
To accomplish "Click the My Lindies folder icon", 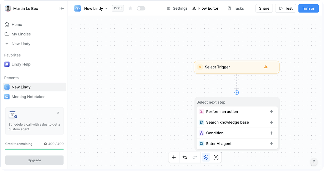I will pos(7,34).
